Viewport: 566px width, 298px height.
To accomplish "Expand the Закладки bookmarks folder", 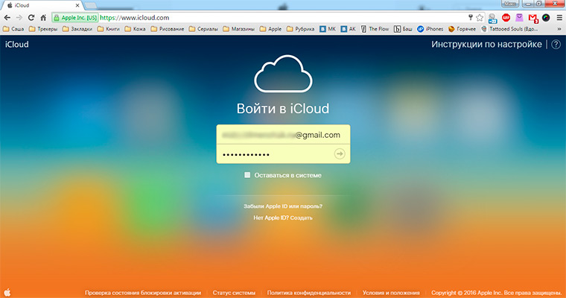I will 77,29.
